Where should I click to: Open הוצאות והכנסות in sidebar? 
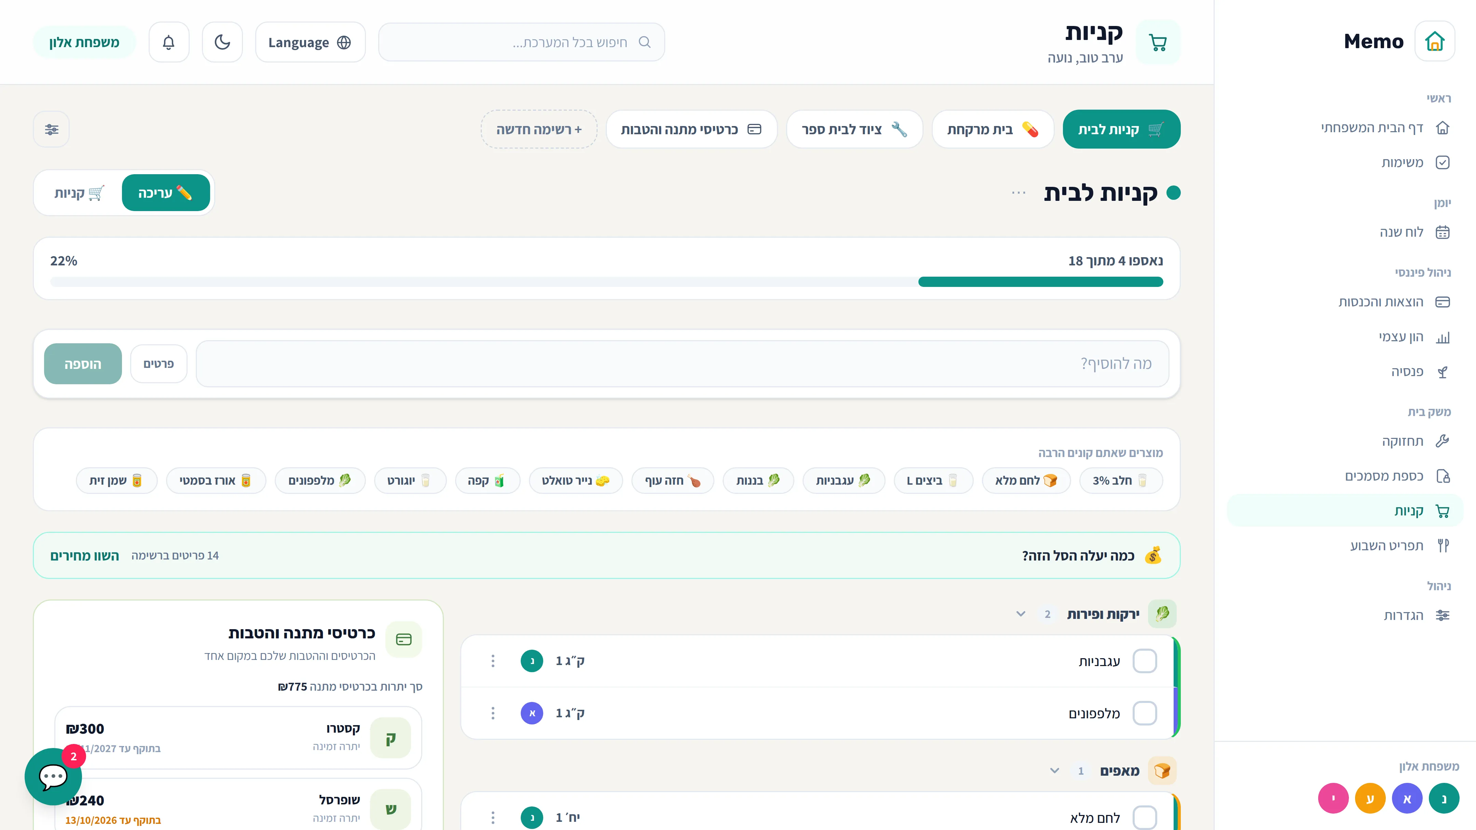[1345, 302]
